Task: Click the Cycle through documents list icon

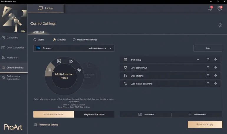Action: [126, 84]
